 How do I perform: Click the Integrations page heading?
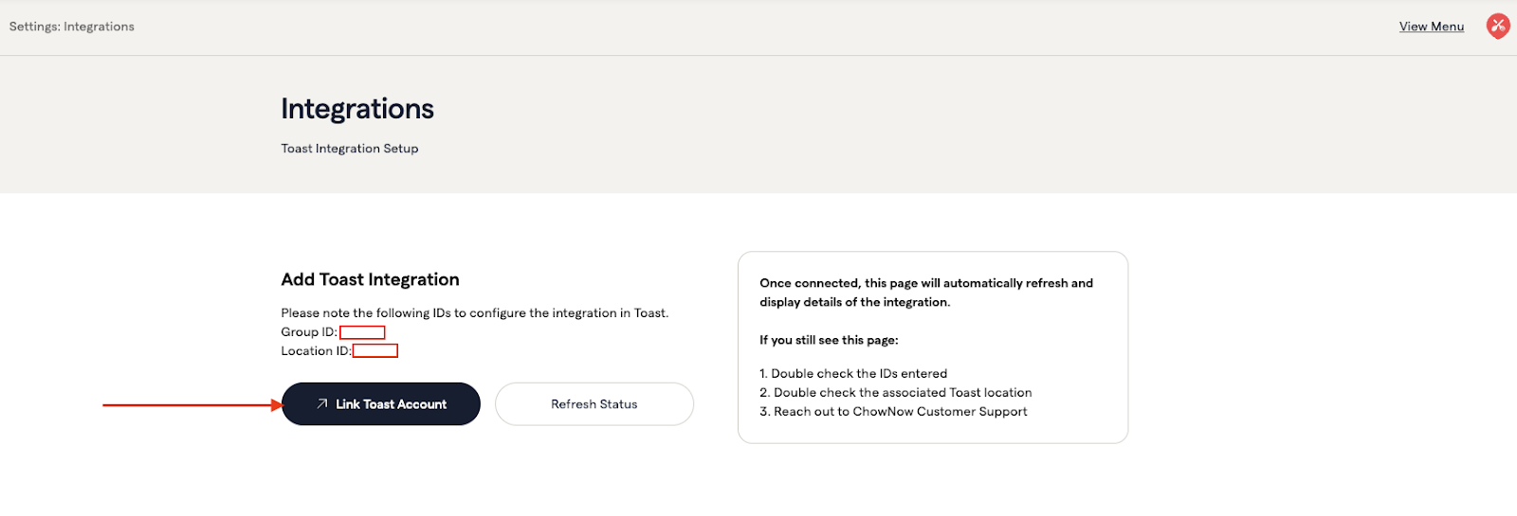(357, 109)
